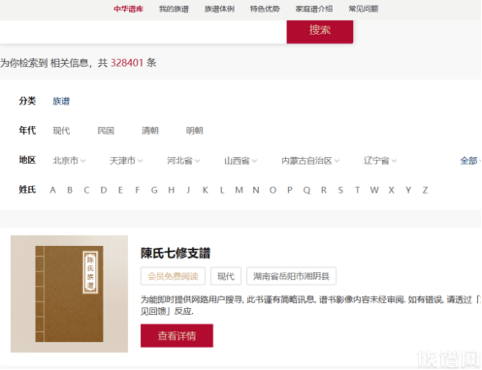The width and height of the screenshot is (482, 370).
Task: Filter surnames by letter D
Action: tap(104, 190)
